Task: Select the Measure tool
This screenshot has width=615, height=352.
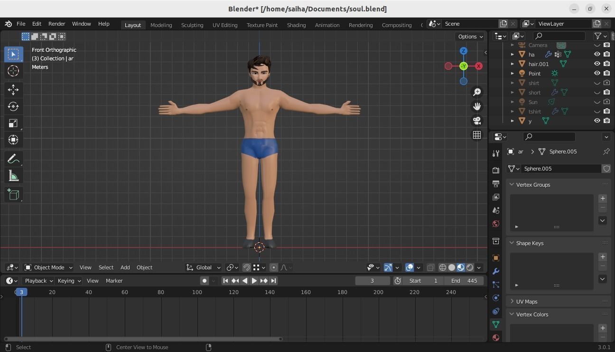Action: pos(13,176)
